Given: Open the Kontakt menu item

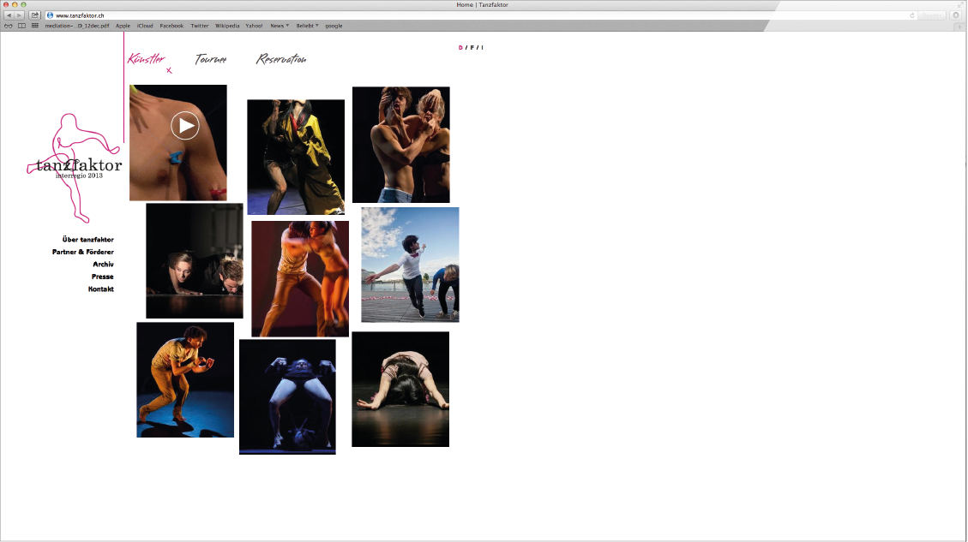Looking at the screenshot, I should point(100,289).
